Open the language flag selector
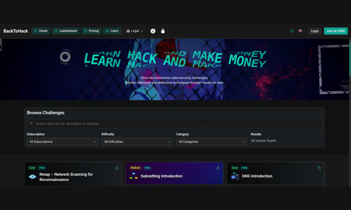The image size is (351, 210). 302,31
